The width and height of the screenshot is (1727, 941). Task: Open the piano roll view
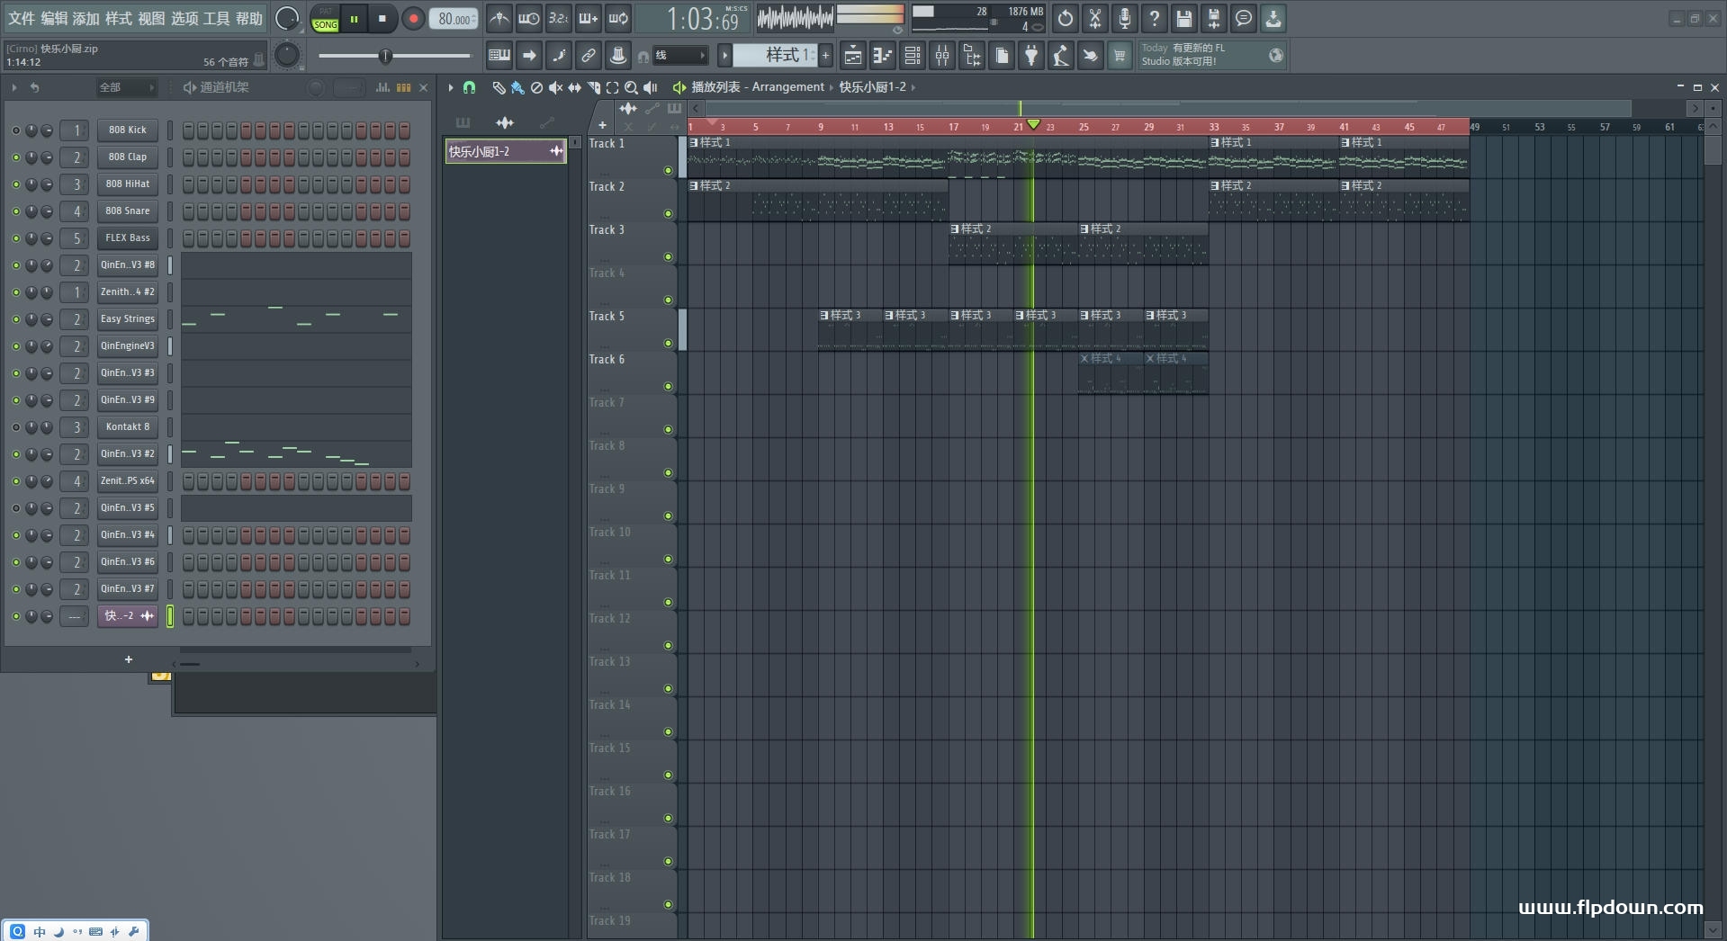click(882, 56)
